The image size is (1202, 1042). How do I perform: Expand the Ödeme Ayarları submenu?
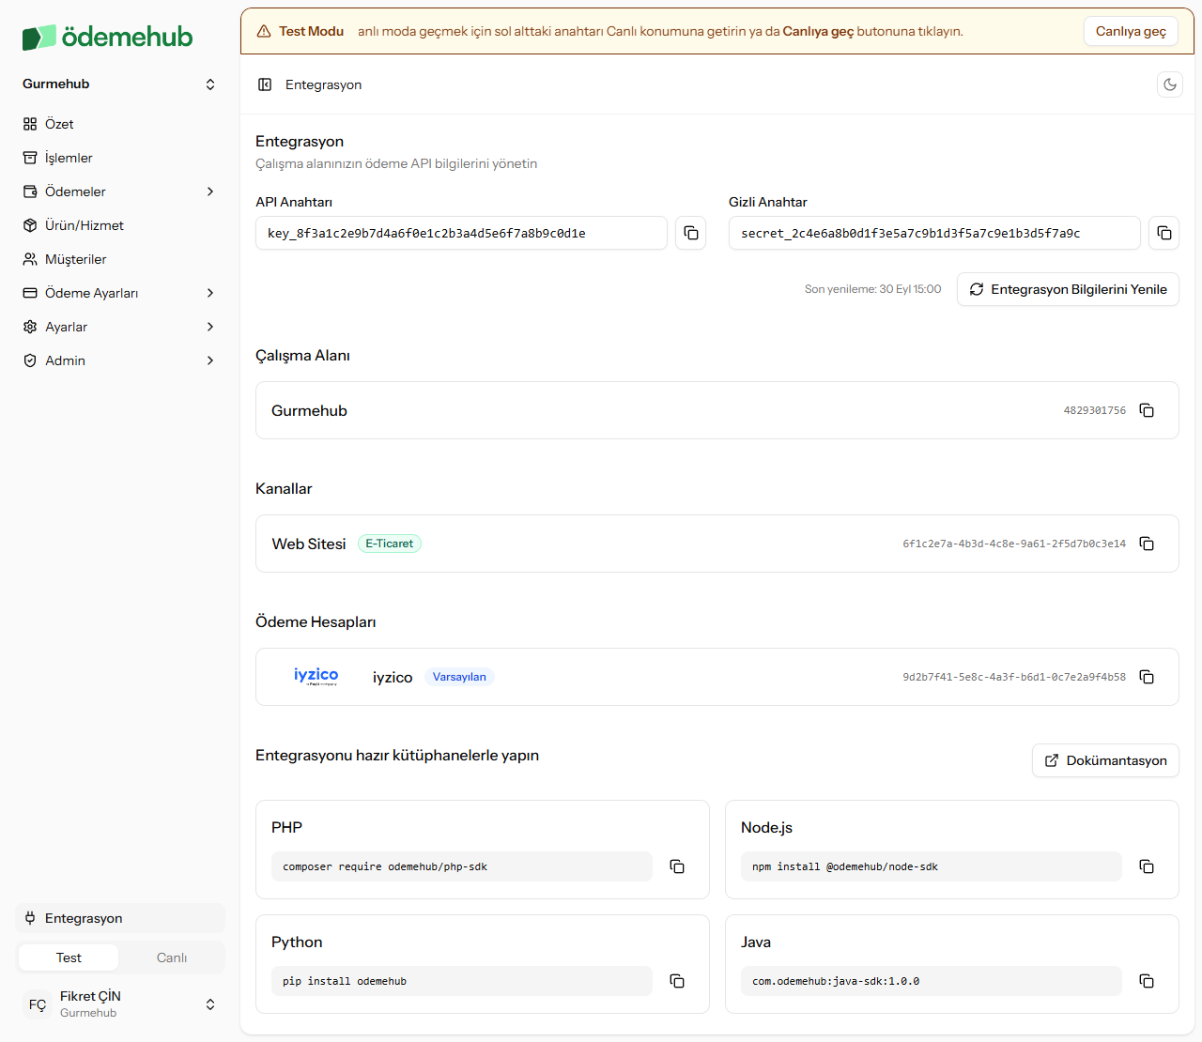(119, 293)
